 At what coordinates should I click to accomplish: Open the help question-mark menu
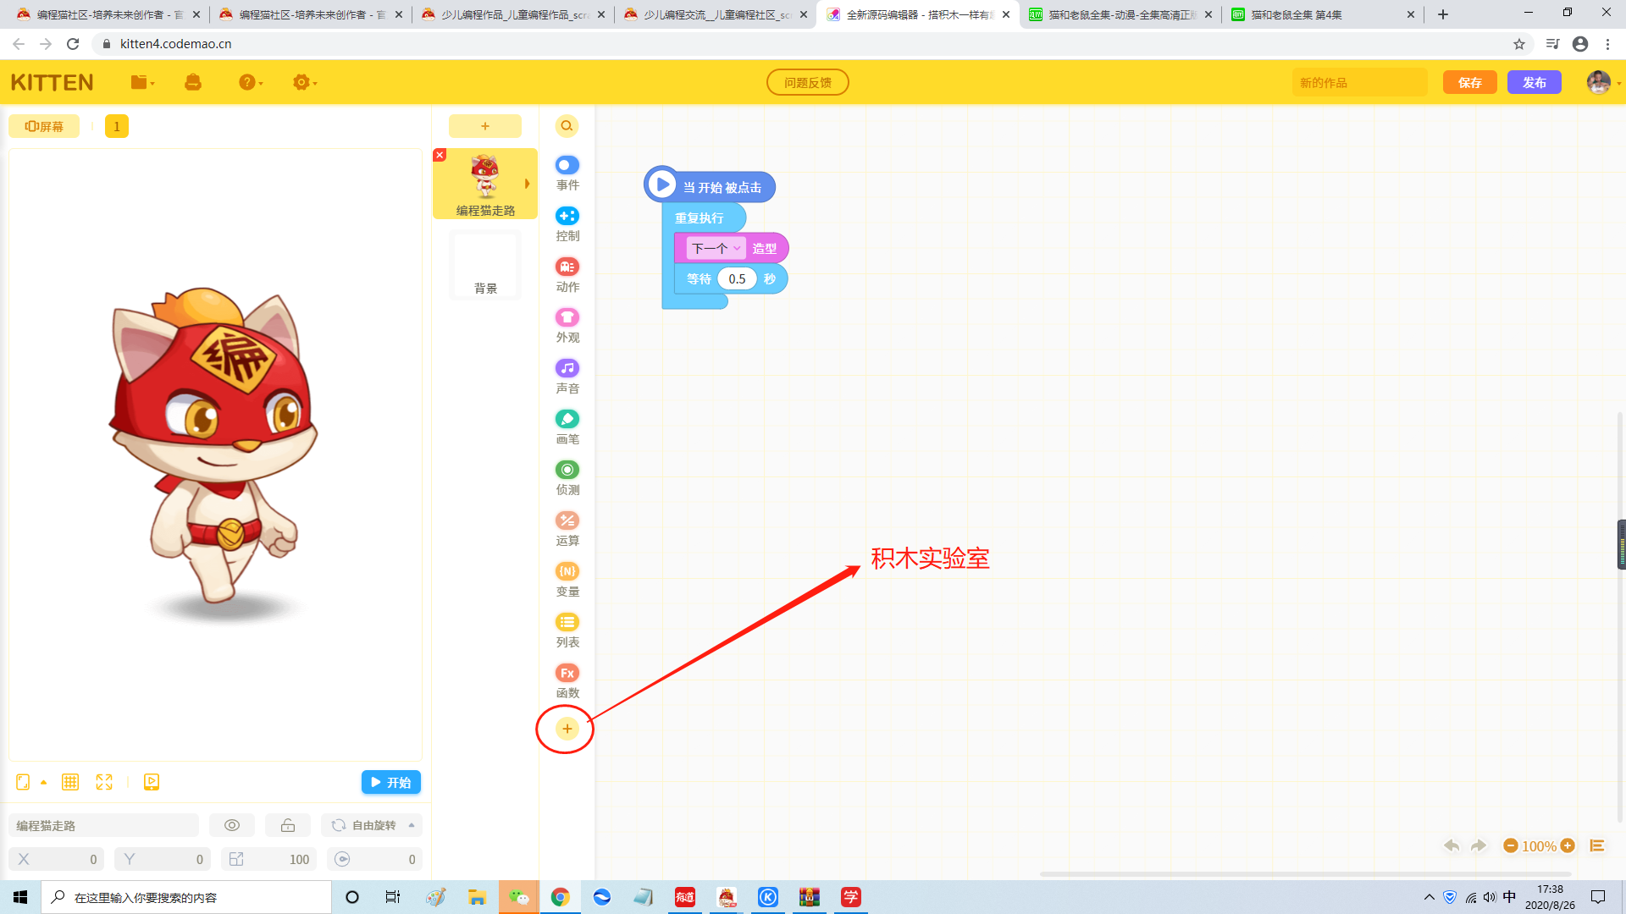[x=251, y=82]
